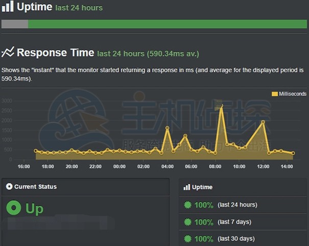Click the line graph icon beside Response Time
The height and width of the screenshot is (246, 309).
tap(8, 52)
